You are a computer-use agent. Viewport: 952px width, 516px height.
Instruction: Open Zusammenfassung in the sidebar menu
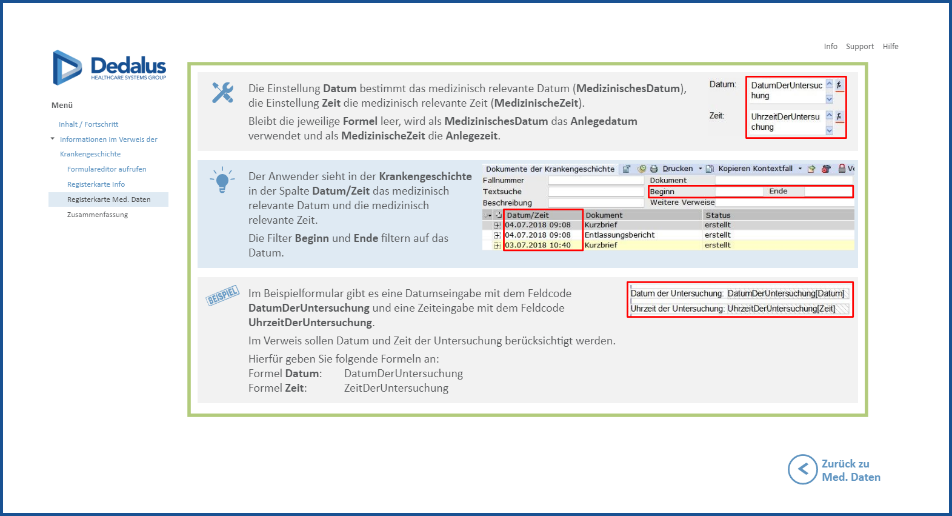click(x=98, y=215)
